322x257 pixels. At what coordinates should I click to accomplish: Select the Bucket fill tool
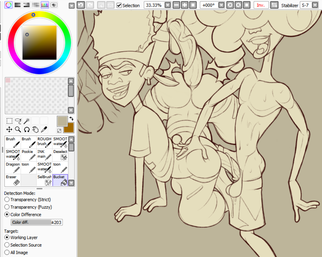pos(60,180)
